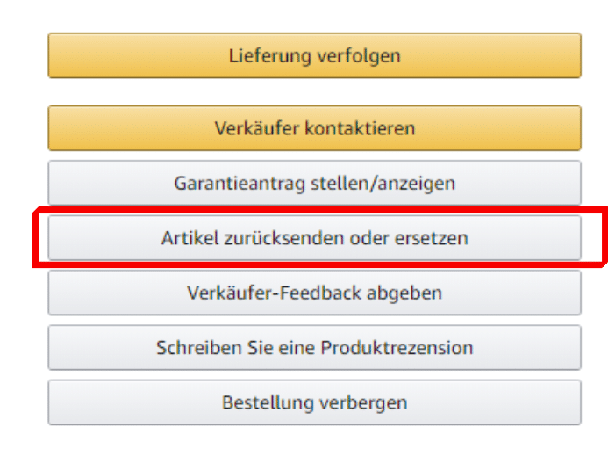This screenshot has width=608, height=449.
Task: Select the first grey button under the yellow ones
Action: tap(314, 184)
